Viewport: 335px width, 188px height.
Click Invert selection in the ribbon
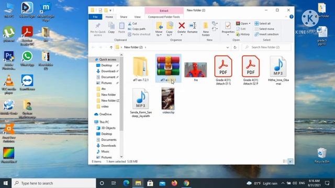[266, 34]
